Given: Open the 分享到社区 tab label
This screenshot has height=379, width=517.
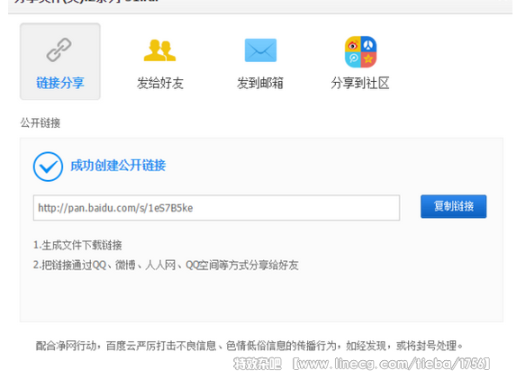Looking at the screenshot, I should point(360,83).
